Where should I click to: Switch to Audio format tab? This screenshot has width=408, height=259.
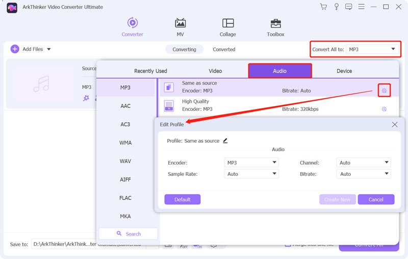click(279, 71)
